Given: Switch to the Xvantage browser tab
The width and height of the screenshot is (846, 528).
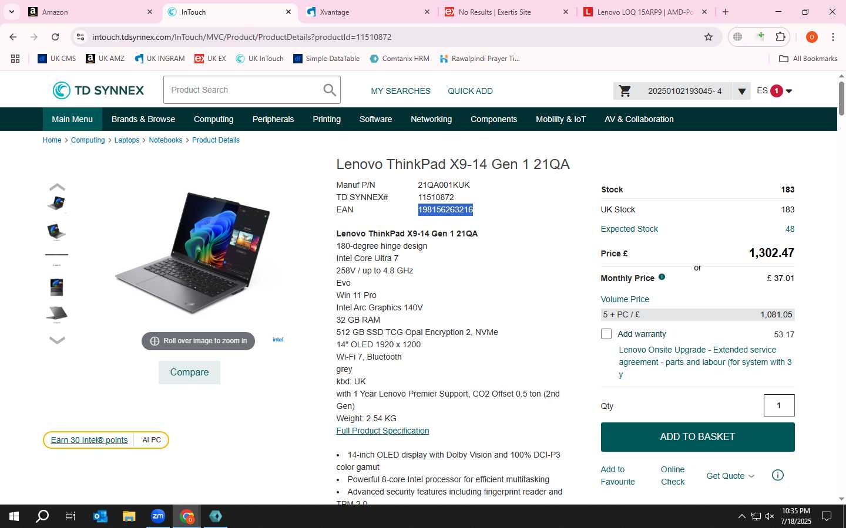Looking at the screenshot, I should point(368,12).
